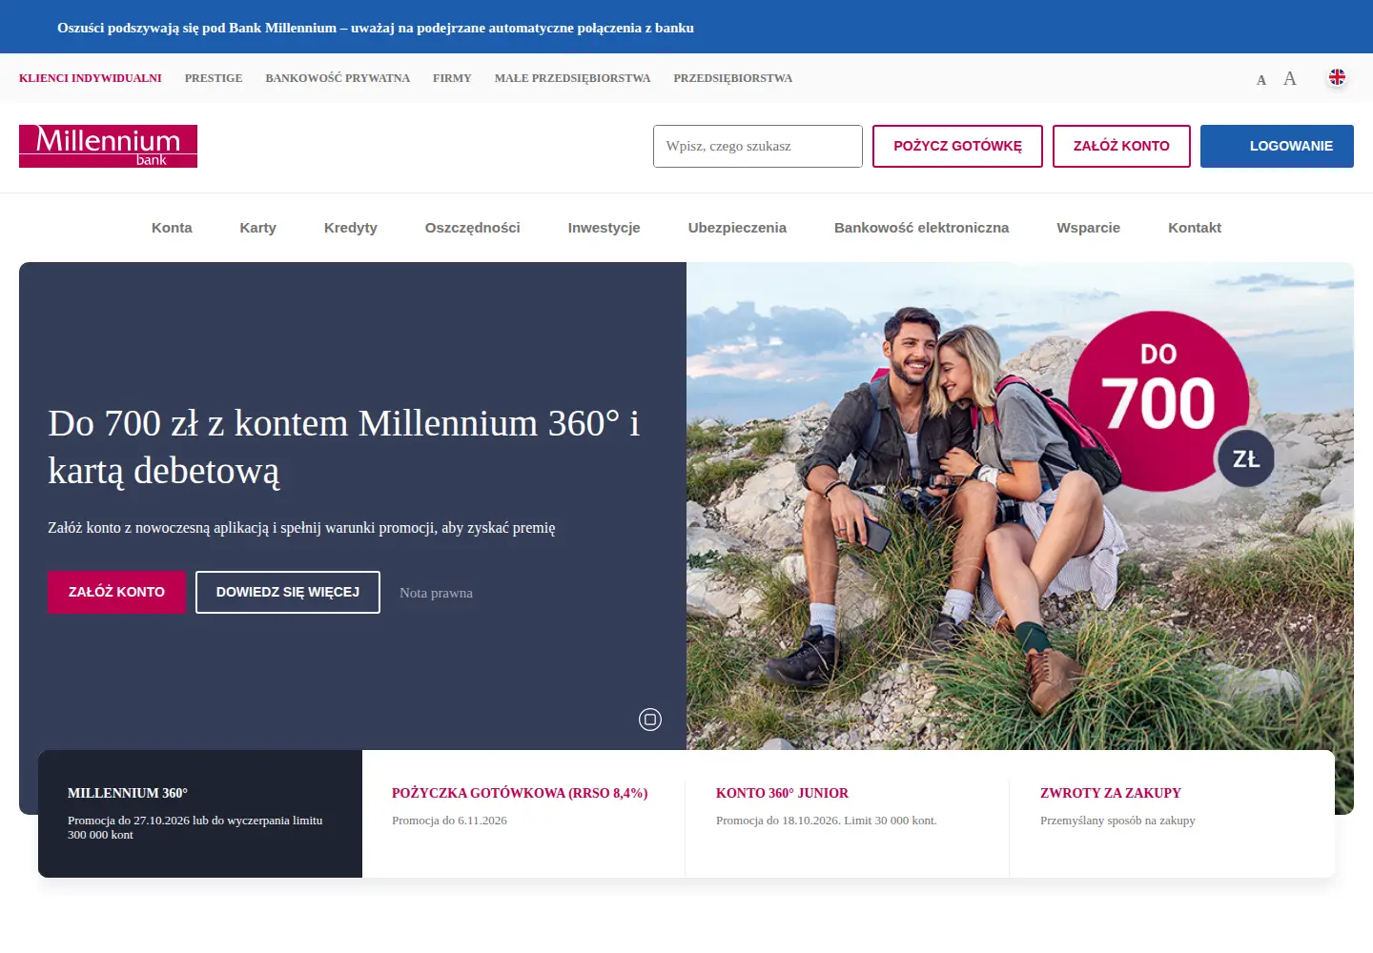Open the Logowanie login button
1373x953 pixels.
point(1277,146)
